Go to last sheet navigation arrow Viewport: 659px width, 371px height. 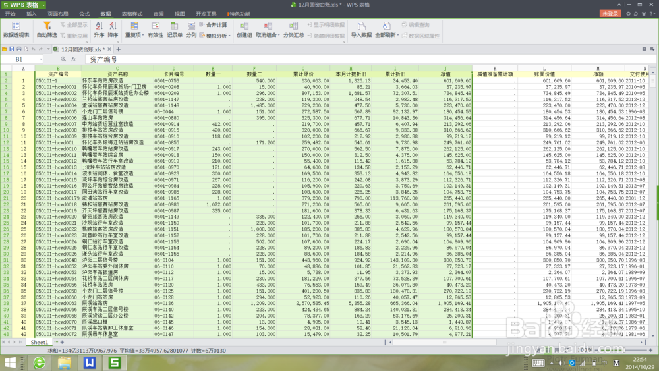(20, 343)
